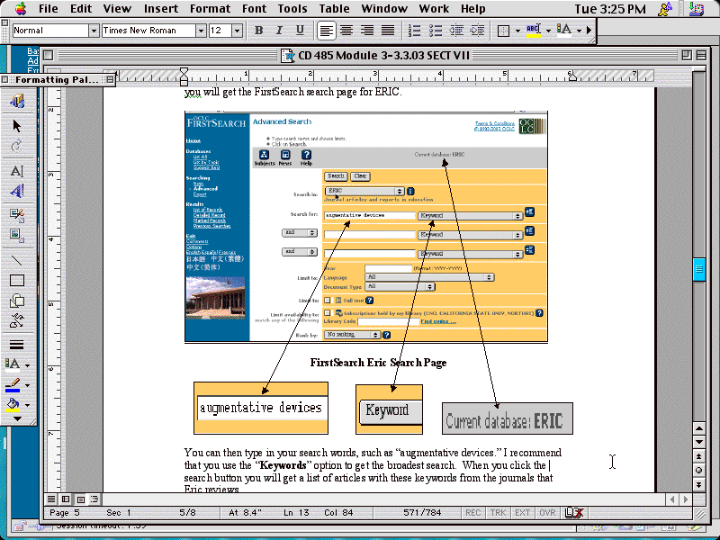Image resolution: width=720 pixels, height=540 pixels.
Task: Click the vertical scrollbar blue thumb
Action: 699,269
